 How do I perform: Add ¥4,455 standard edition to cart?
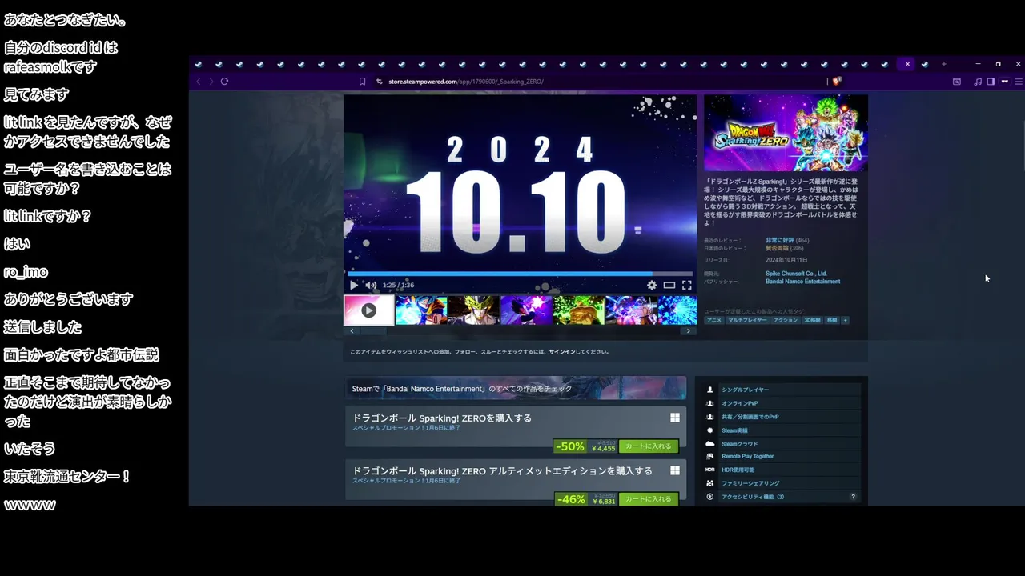point(649,446)
